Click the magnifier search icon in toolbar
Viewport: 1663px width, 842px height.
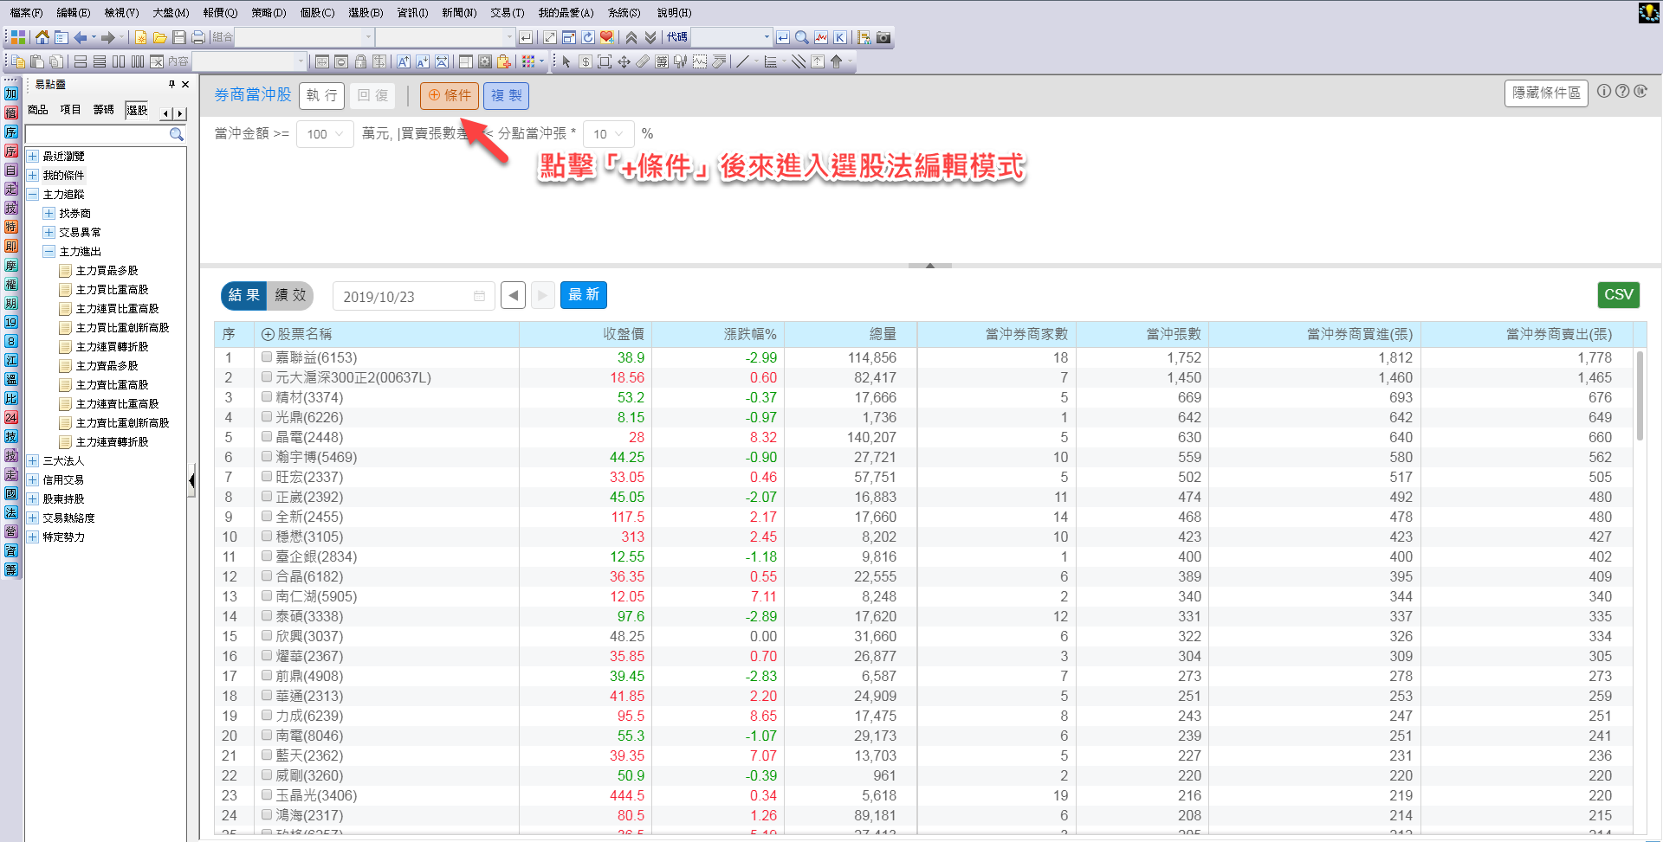(x=802, y=37)
